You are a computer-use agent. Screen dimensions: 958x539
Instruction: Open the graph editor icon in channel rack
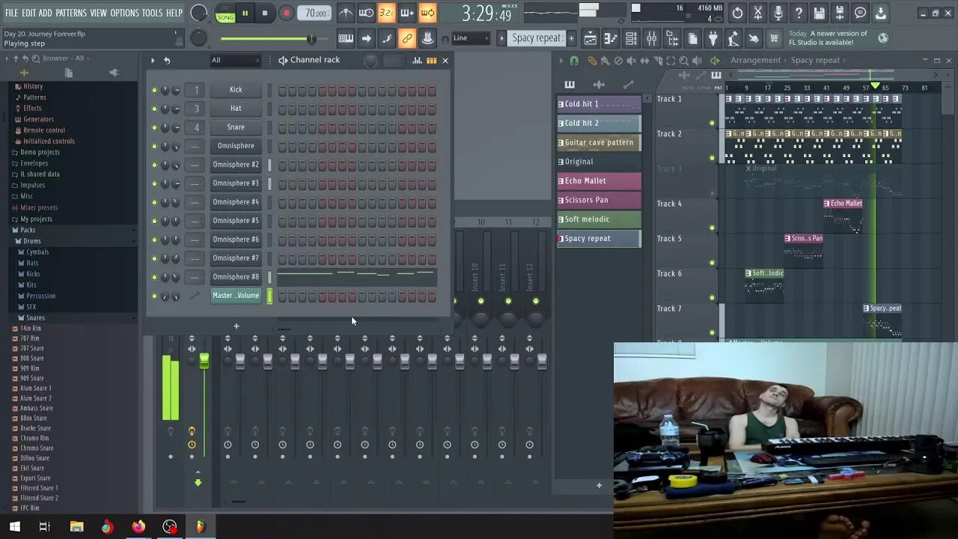coord(417,61)
